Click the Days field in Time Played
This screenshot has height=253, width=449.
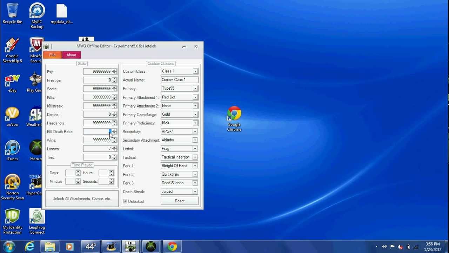71,173
